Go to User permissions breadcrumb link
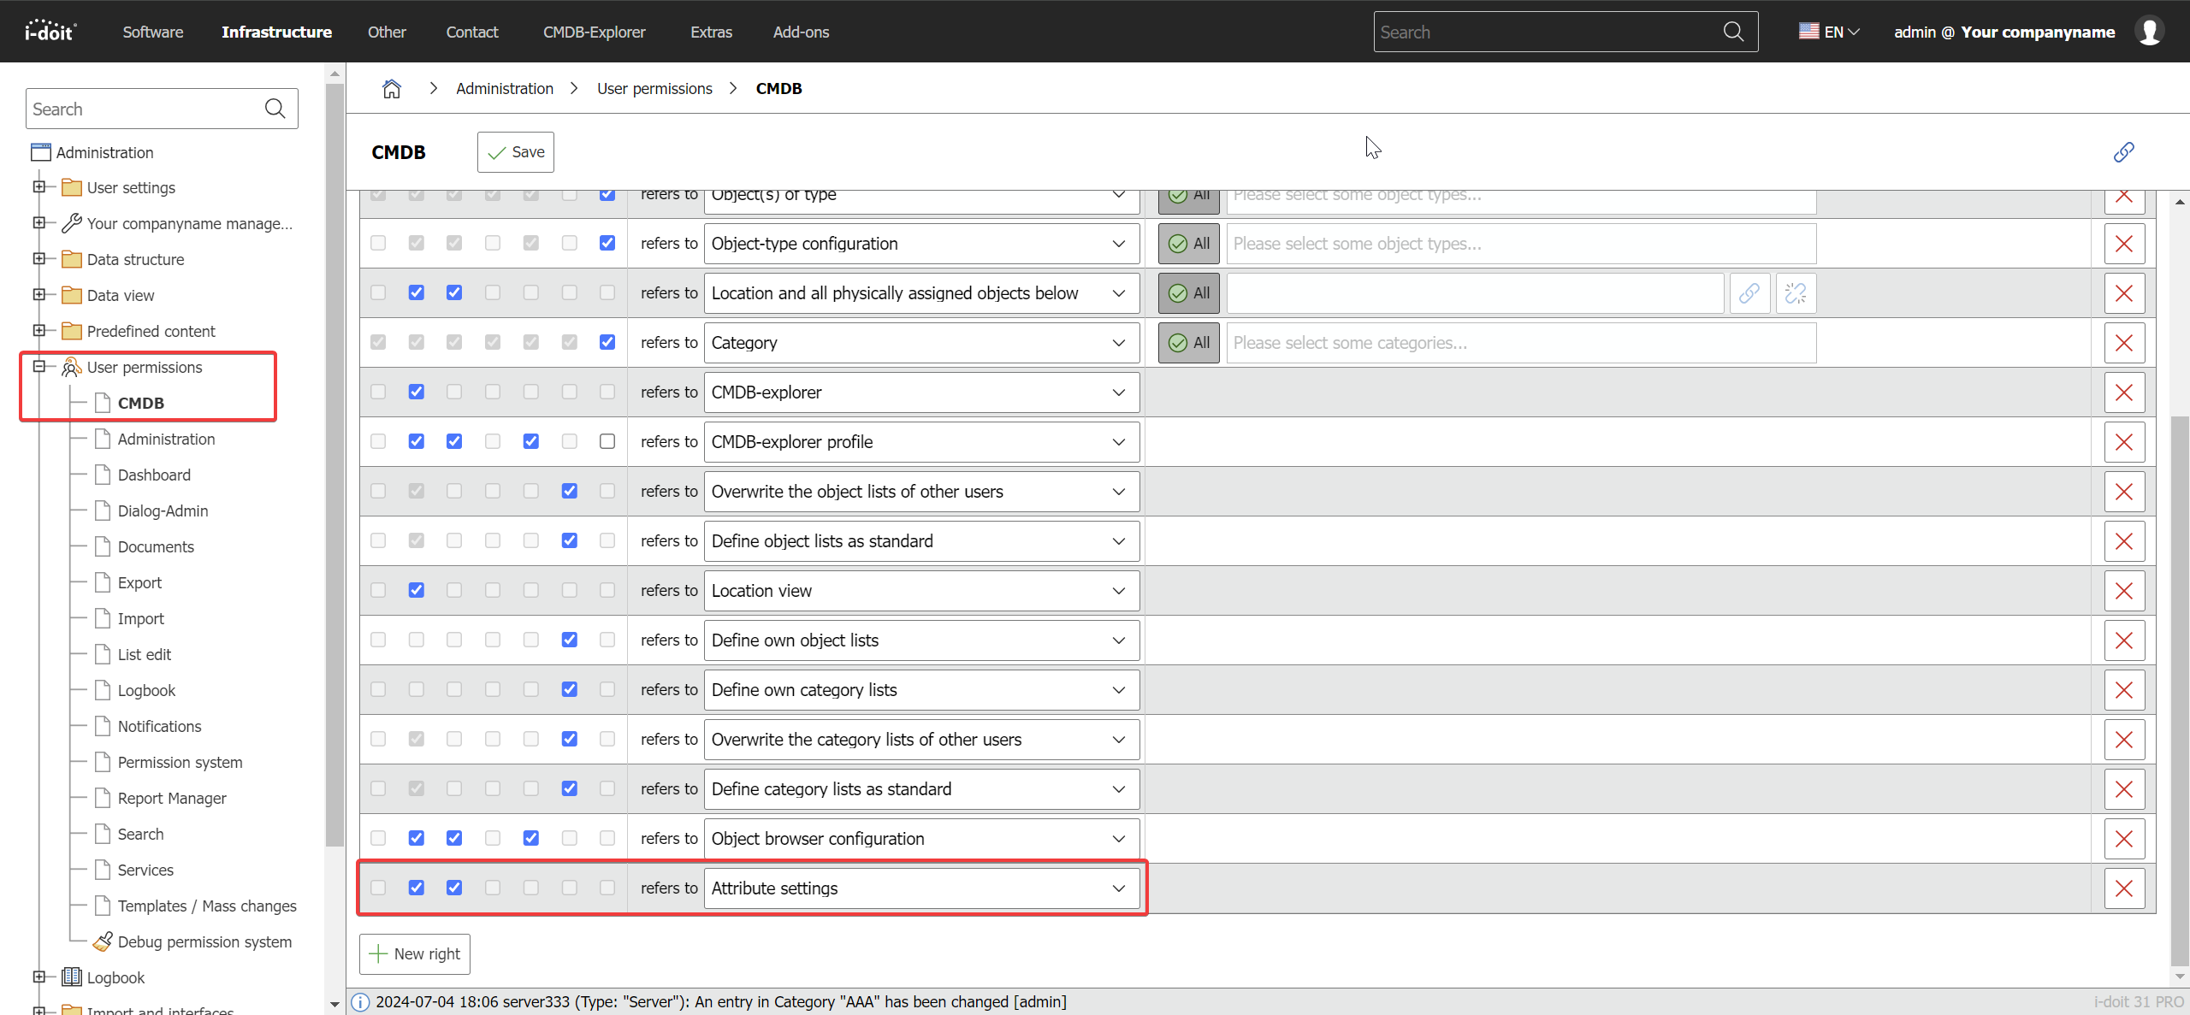Viewport: 2190px width, 1015px height. click(x=654, y=88)
